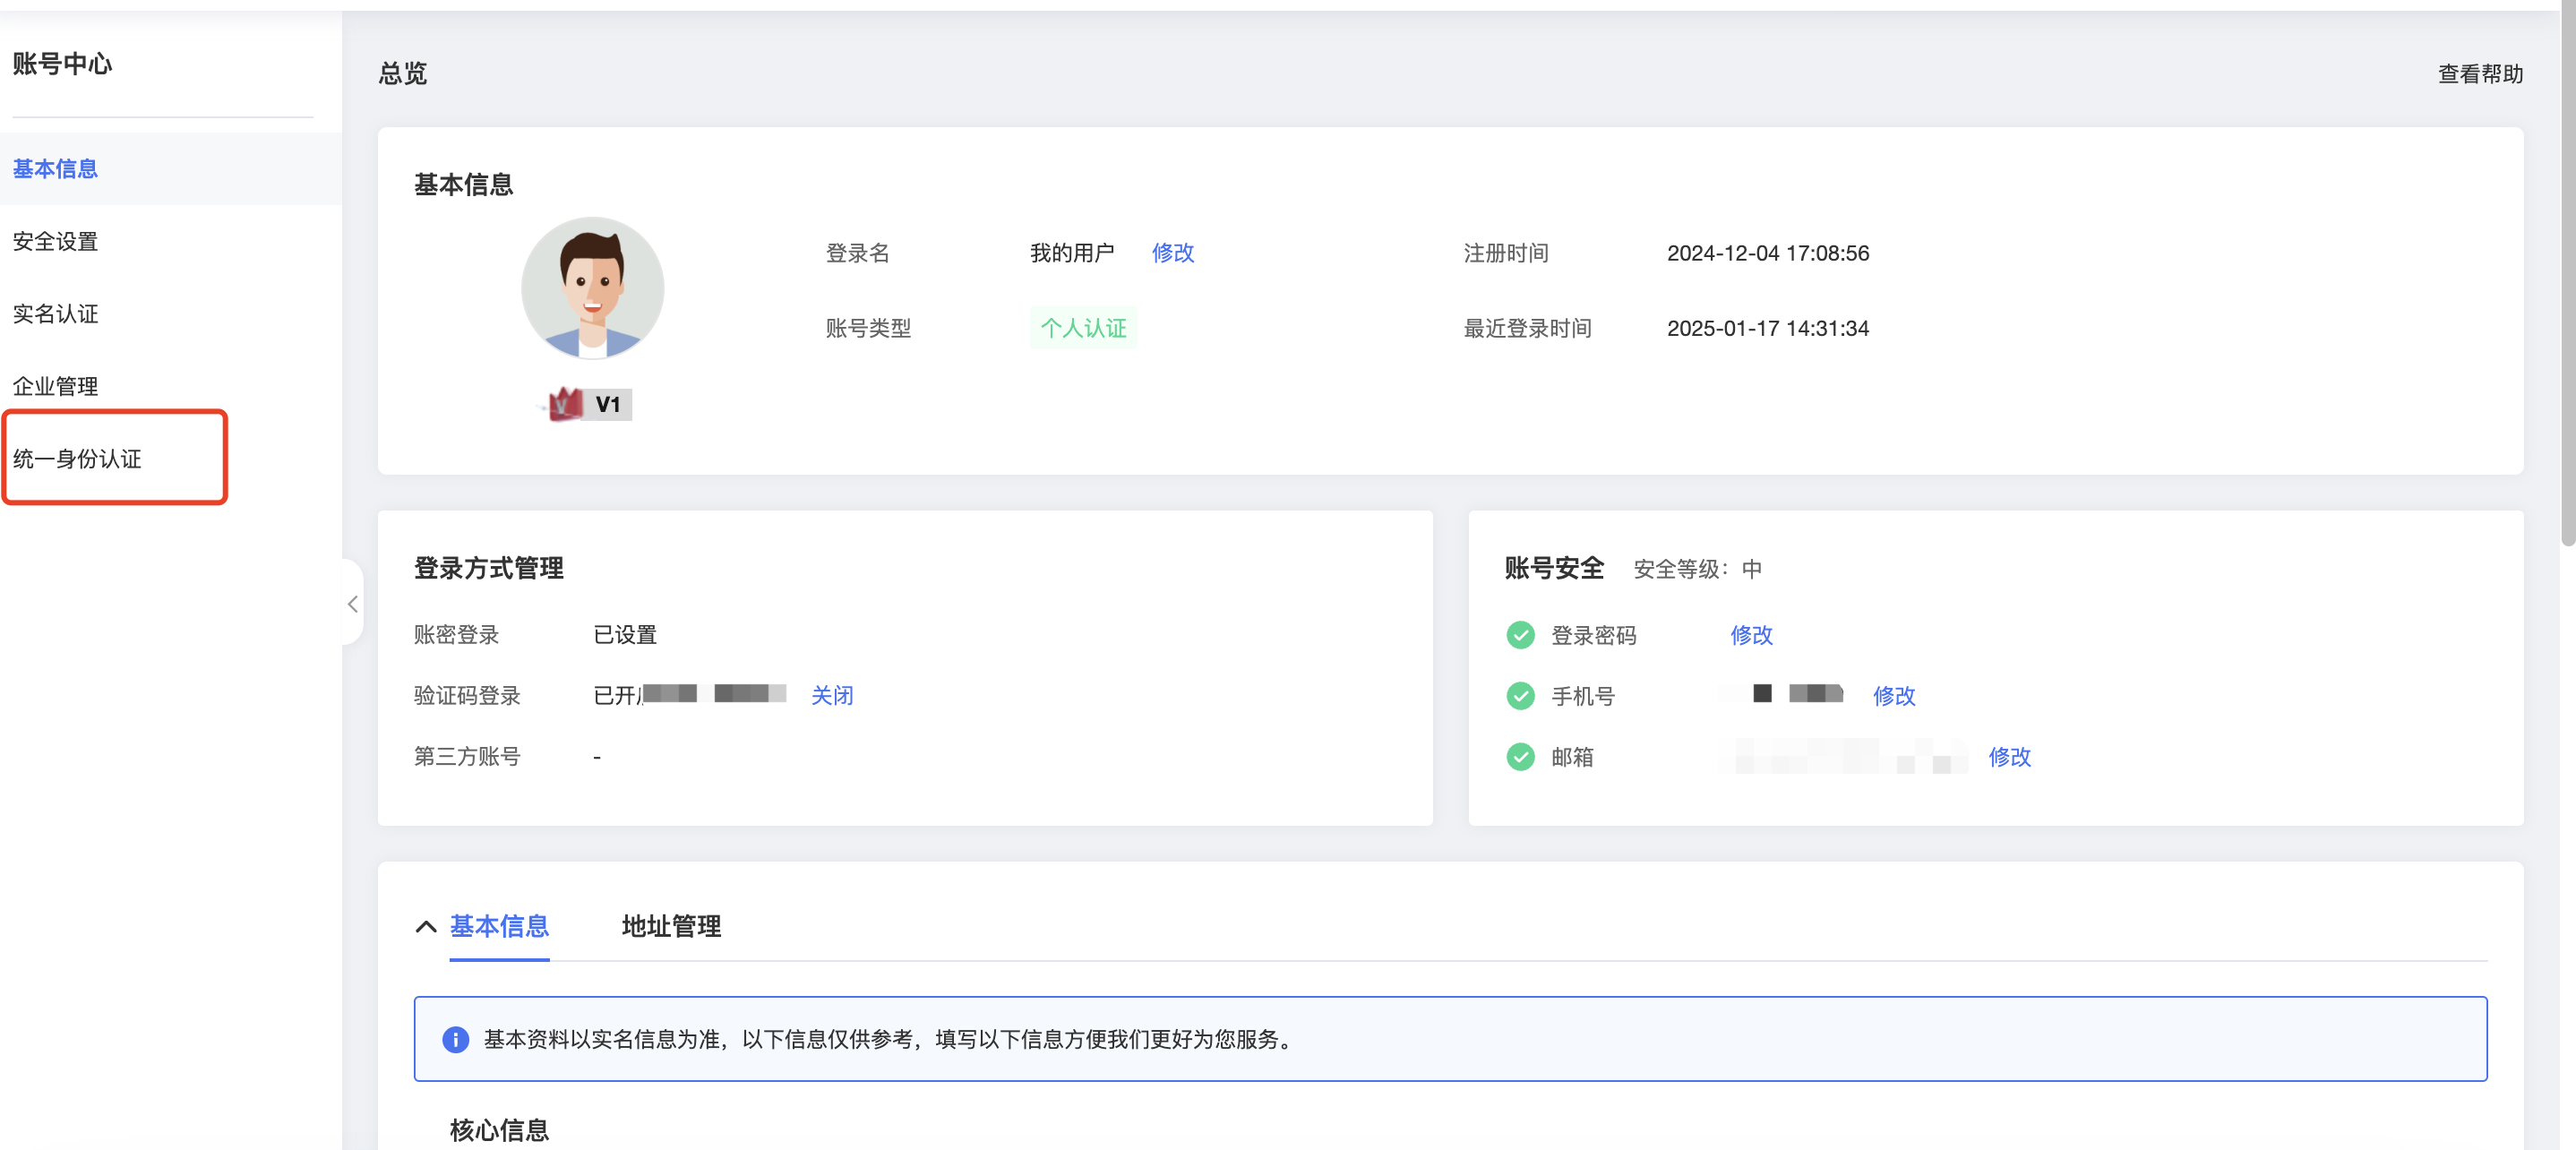Click the 安全等级：中 label
The height and width of the screenshot is (1150, 2576).
coord(1697,569)
